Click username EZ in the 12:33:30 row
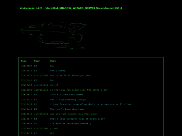 pyautogui.click(x=35, y=104)
